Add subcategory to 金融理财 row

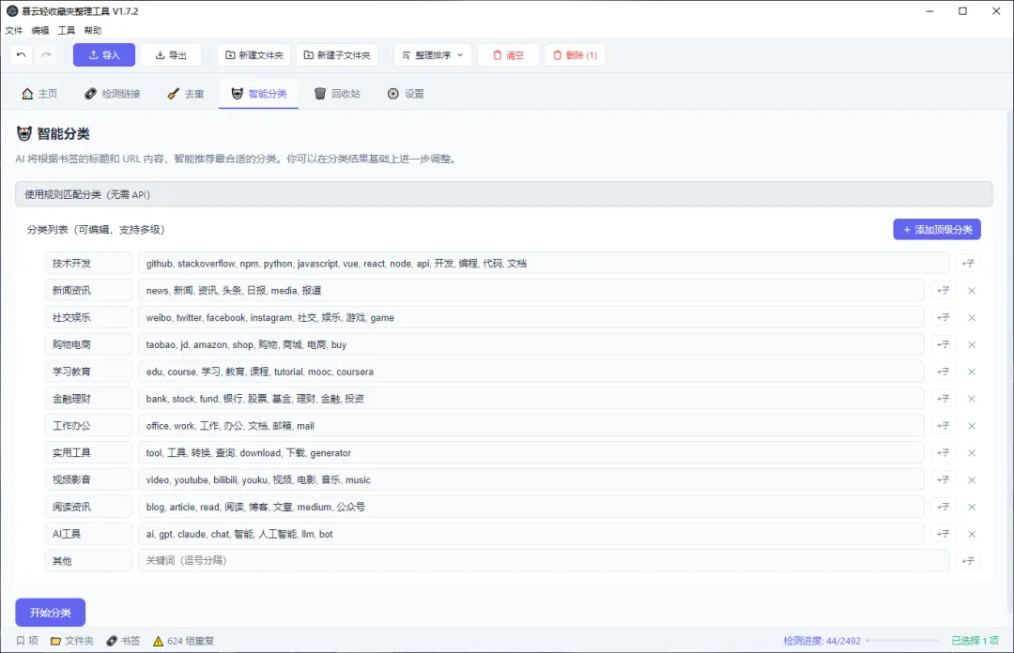[944, 399]
